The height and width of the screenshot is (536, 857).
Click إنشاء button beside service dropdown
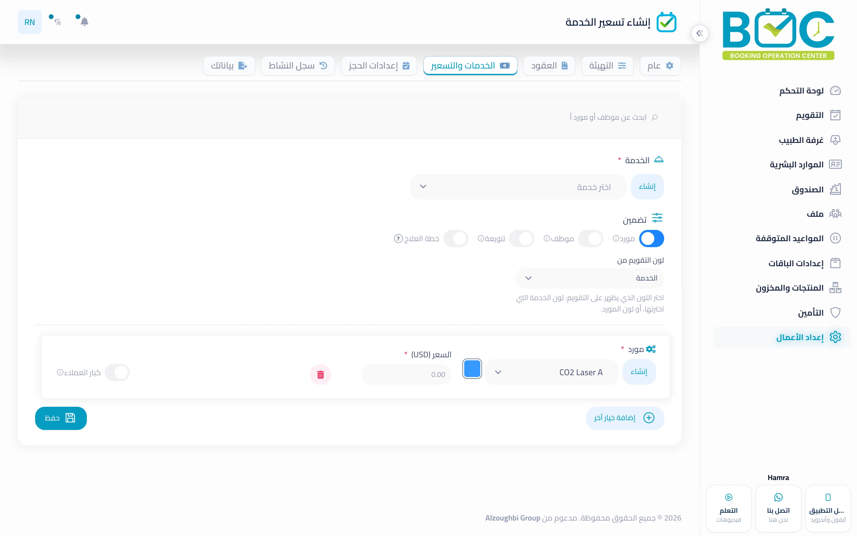point(647,186)
